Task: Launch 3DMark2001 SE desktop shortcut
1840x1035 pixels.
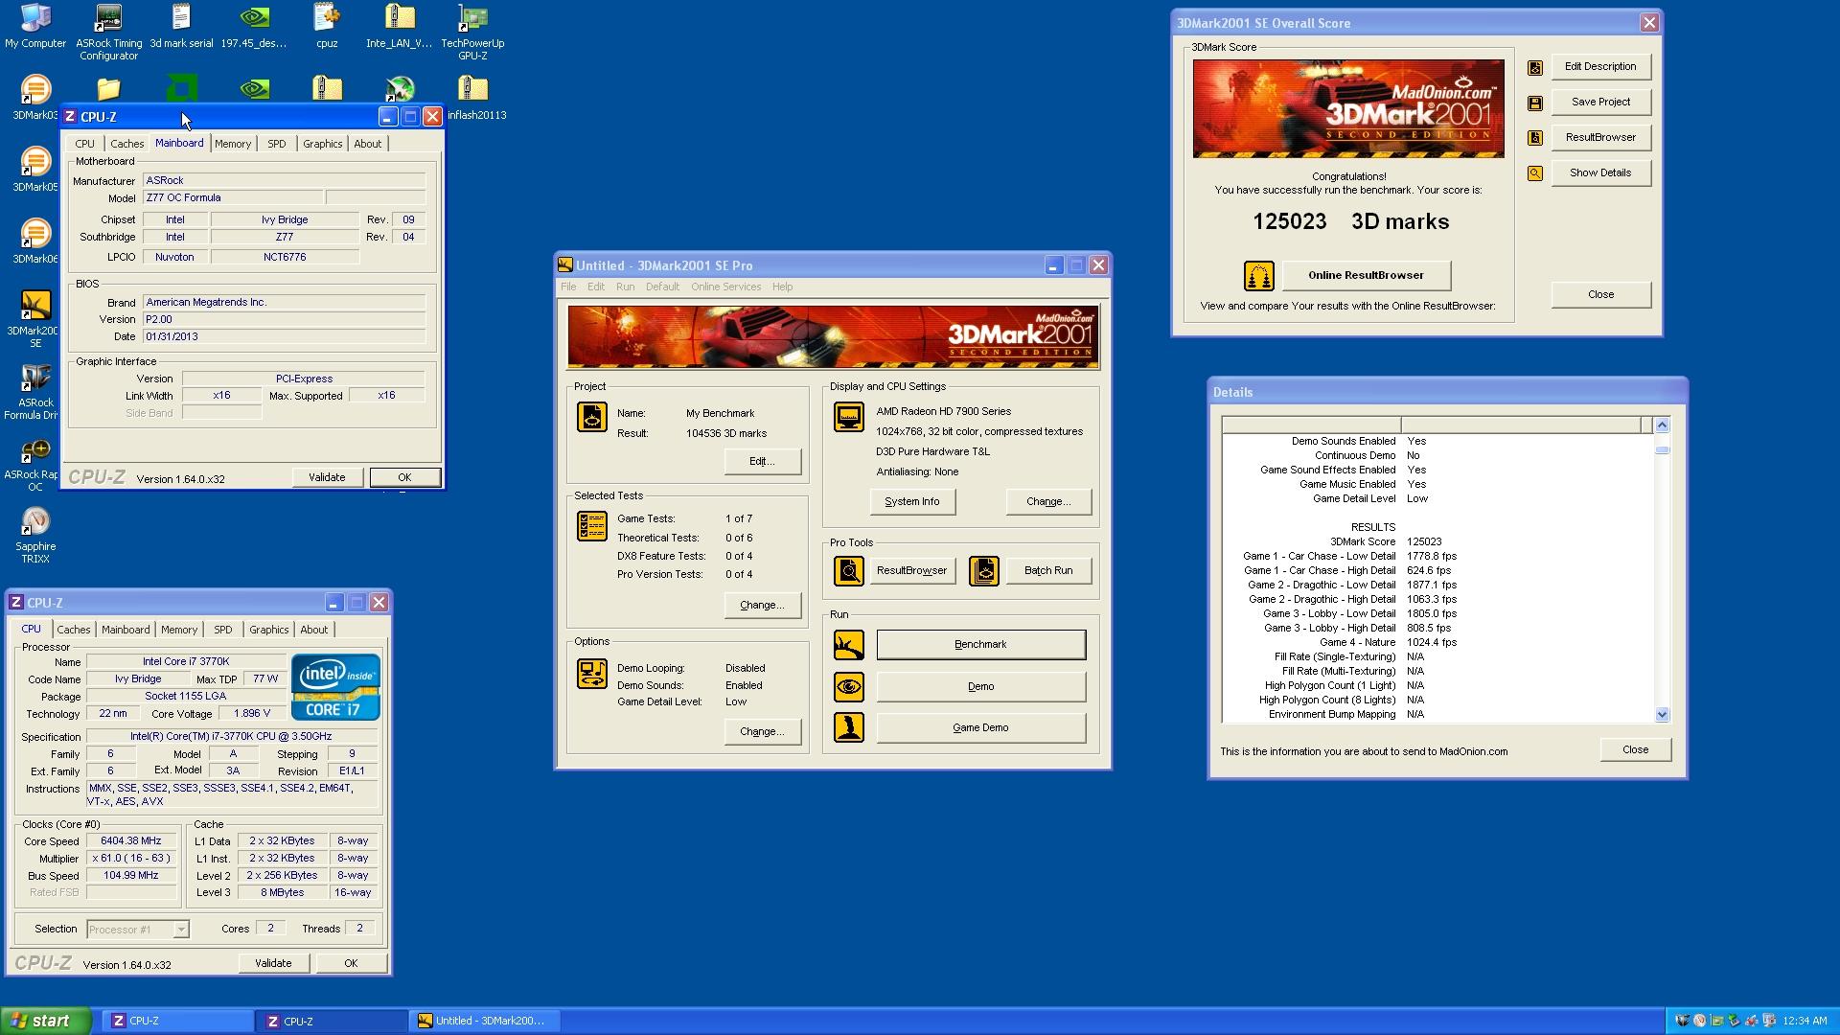Action: click(x=35, y=319)
